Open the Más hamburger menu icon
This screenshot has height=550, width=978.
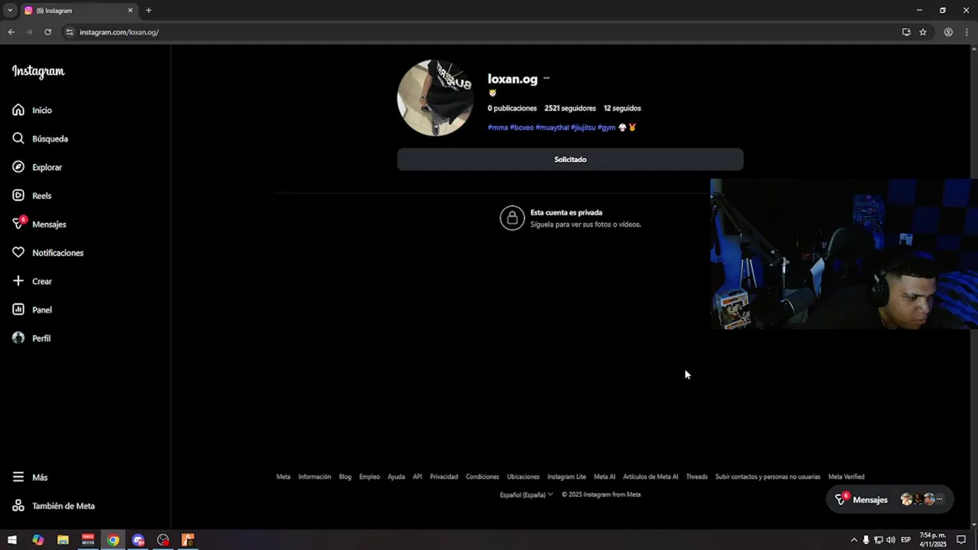18,477
